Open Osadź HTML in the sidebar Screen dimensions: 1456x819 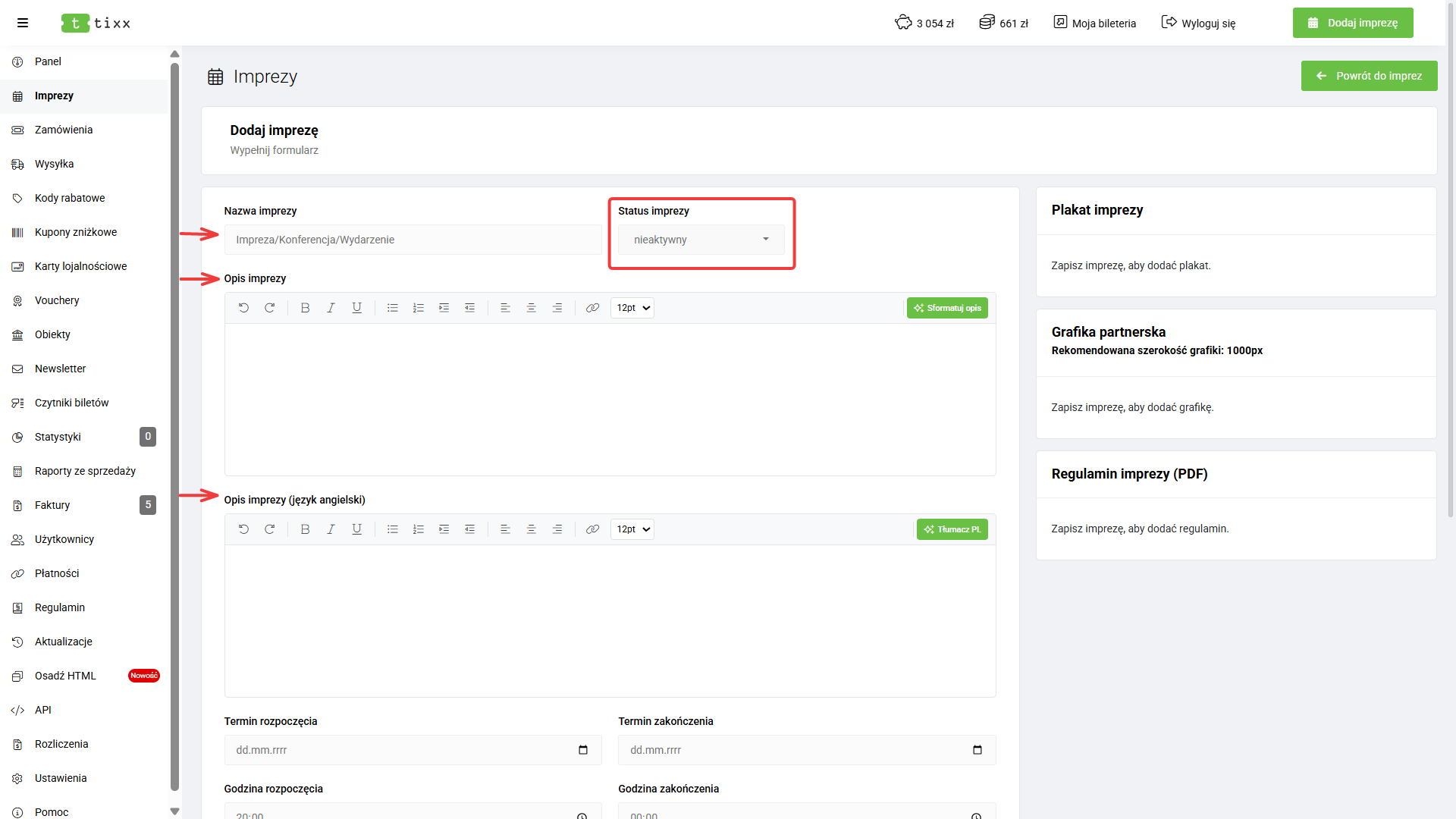(83, 676)
